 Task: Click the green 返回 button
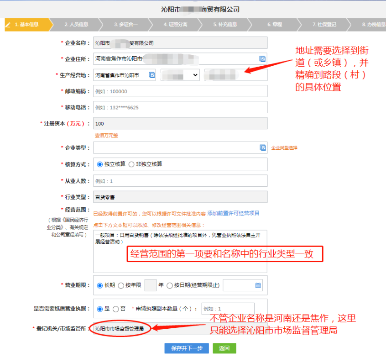pos(224,348)
